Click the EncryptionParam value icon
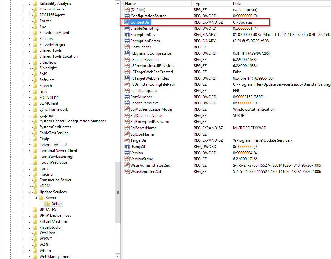331x259 pixels. (127, 41)
